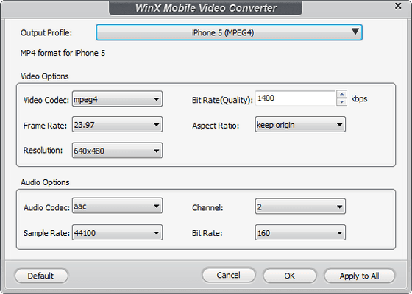
Task: Open the Aspect Ratio keep origin dropdown
Action: 300,124
